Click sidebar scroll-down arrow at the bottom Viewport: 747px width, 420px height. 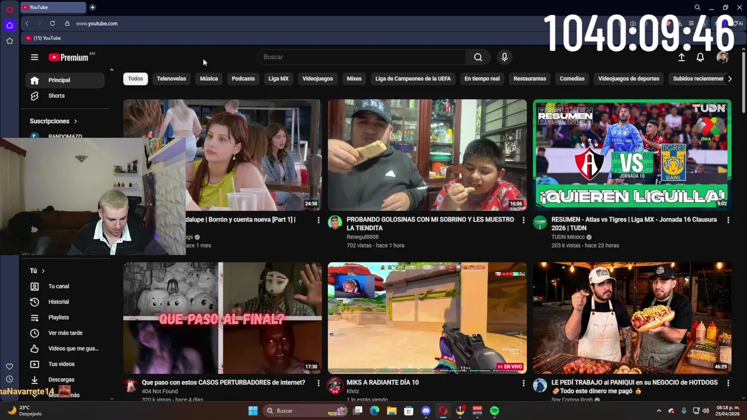tap(111, 398)
